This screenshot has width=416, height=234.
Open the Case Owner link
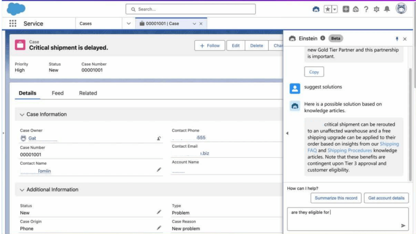pyautogui.click(x=32, y=138)
